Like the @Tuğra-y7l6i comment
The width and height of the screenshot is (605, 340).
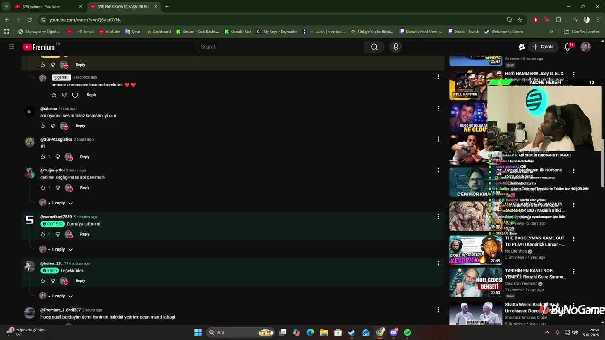pyautogui.click(x=43, y=188)
